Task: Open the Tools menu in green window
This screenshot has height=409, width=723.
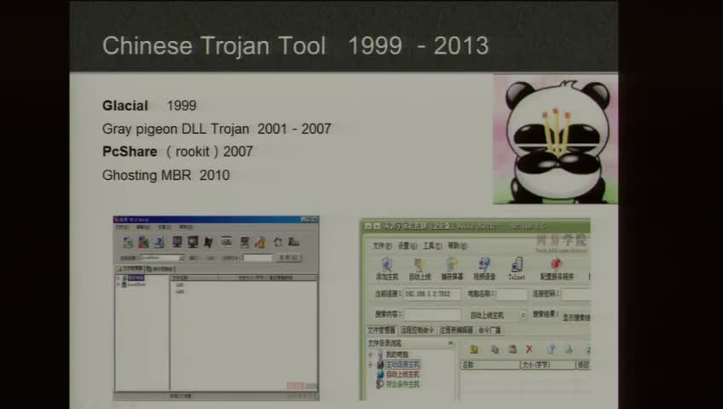Action: 432,246
